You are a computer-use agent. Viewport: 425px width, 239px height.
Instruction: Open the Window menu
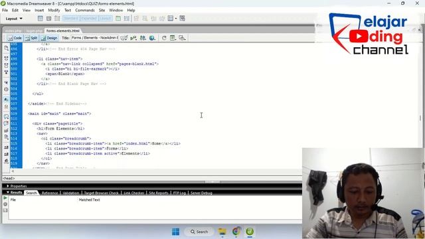click(116, 11)
